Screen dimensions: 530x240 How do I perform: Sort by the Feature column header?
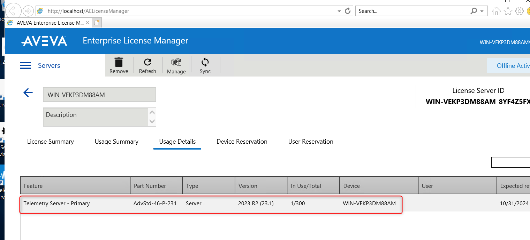[75, 186]
